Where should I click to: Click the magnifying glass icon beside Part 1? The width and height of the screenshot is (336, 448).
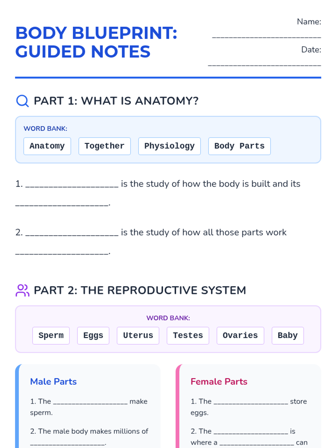(22, 101)
